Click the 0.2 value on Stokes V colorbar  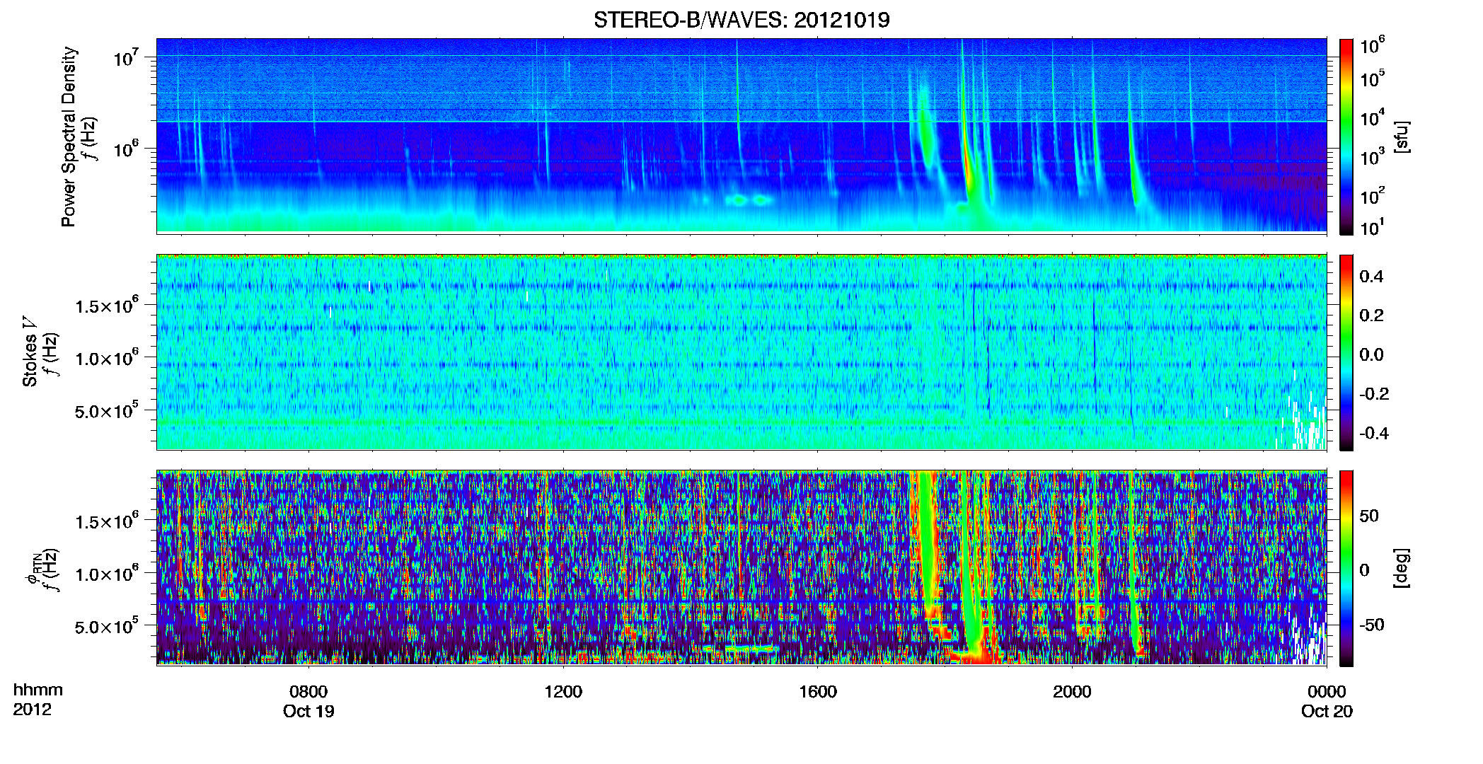click(1371, 316)
